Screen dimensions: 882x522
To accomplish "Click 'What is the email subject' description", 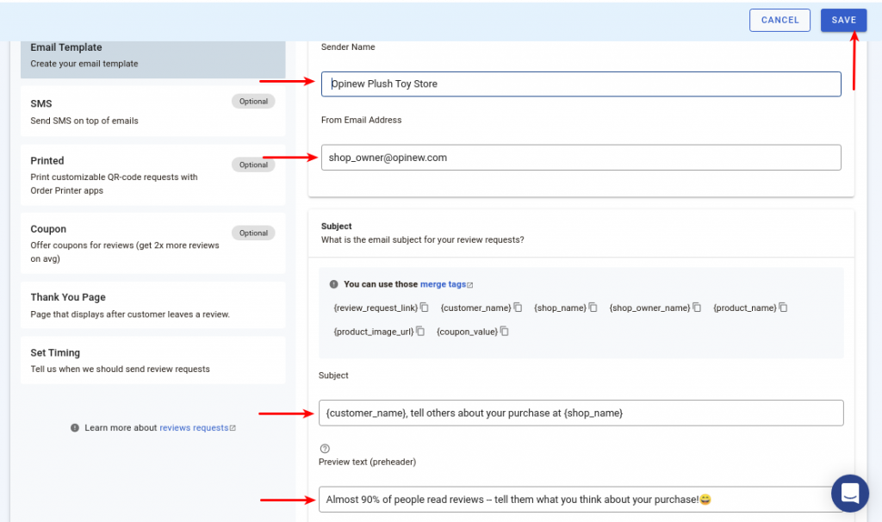I will (x=422, y=239).
